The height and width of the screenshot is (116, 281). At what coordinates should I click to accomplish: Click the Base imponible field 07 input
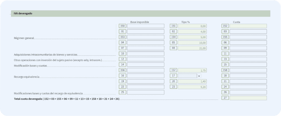pos(146,48)
